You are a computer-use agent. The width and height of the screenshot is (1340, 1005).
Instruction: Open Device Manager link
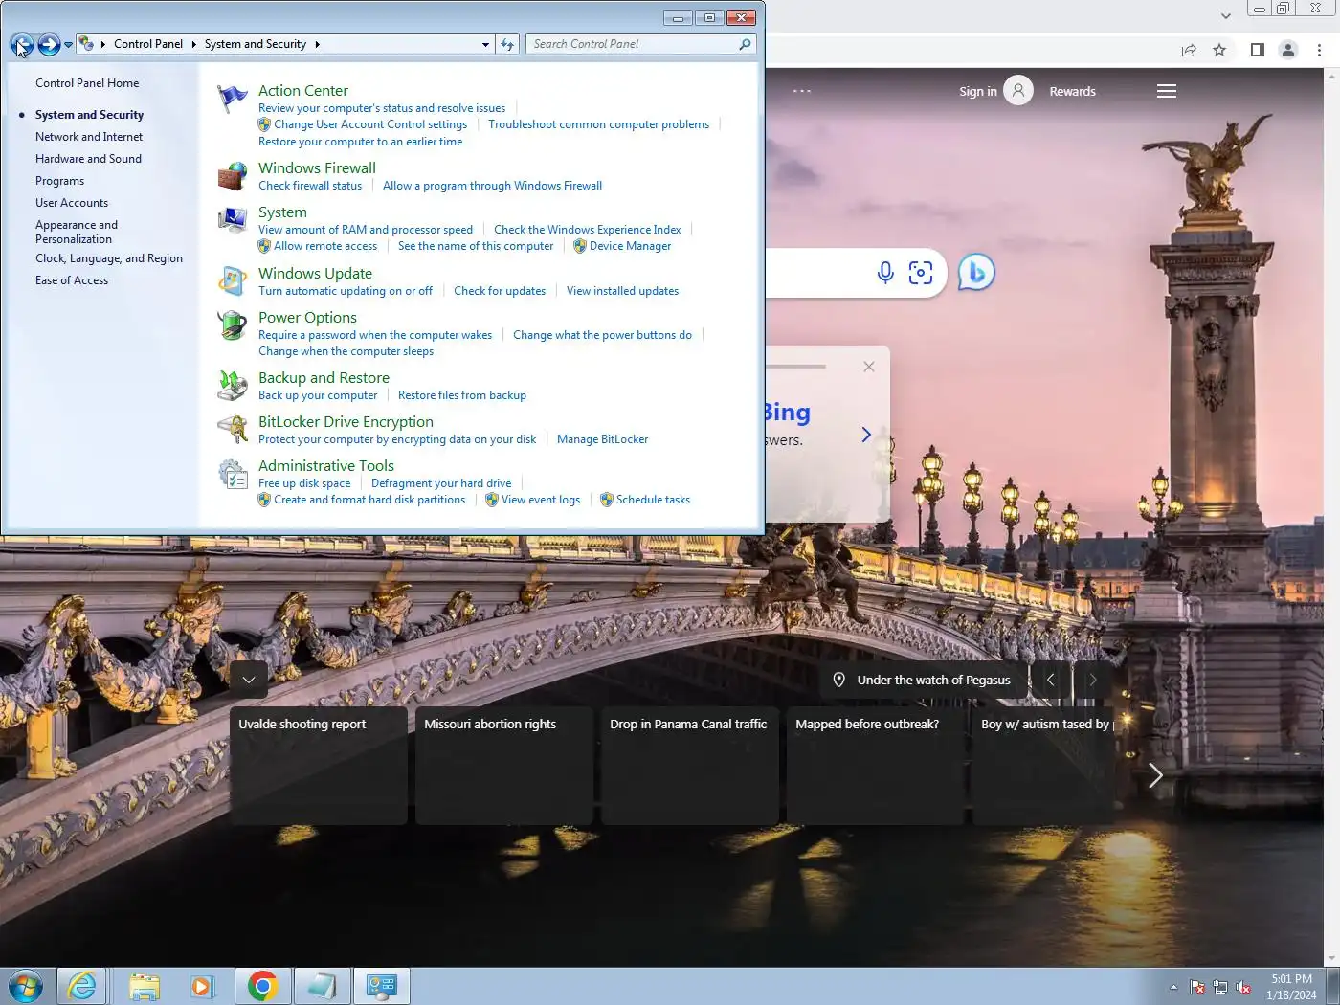click(x=630, y=246)
